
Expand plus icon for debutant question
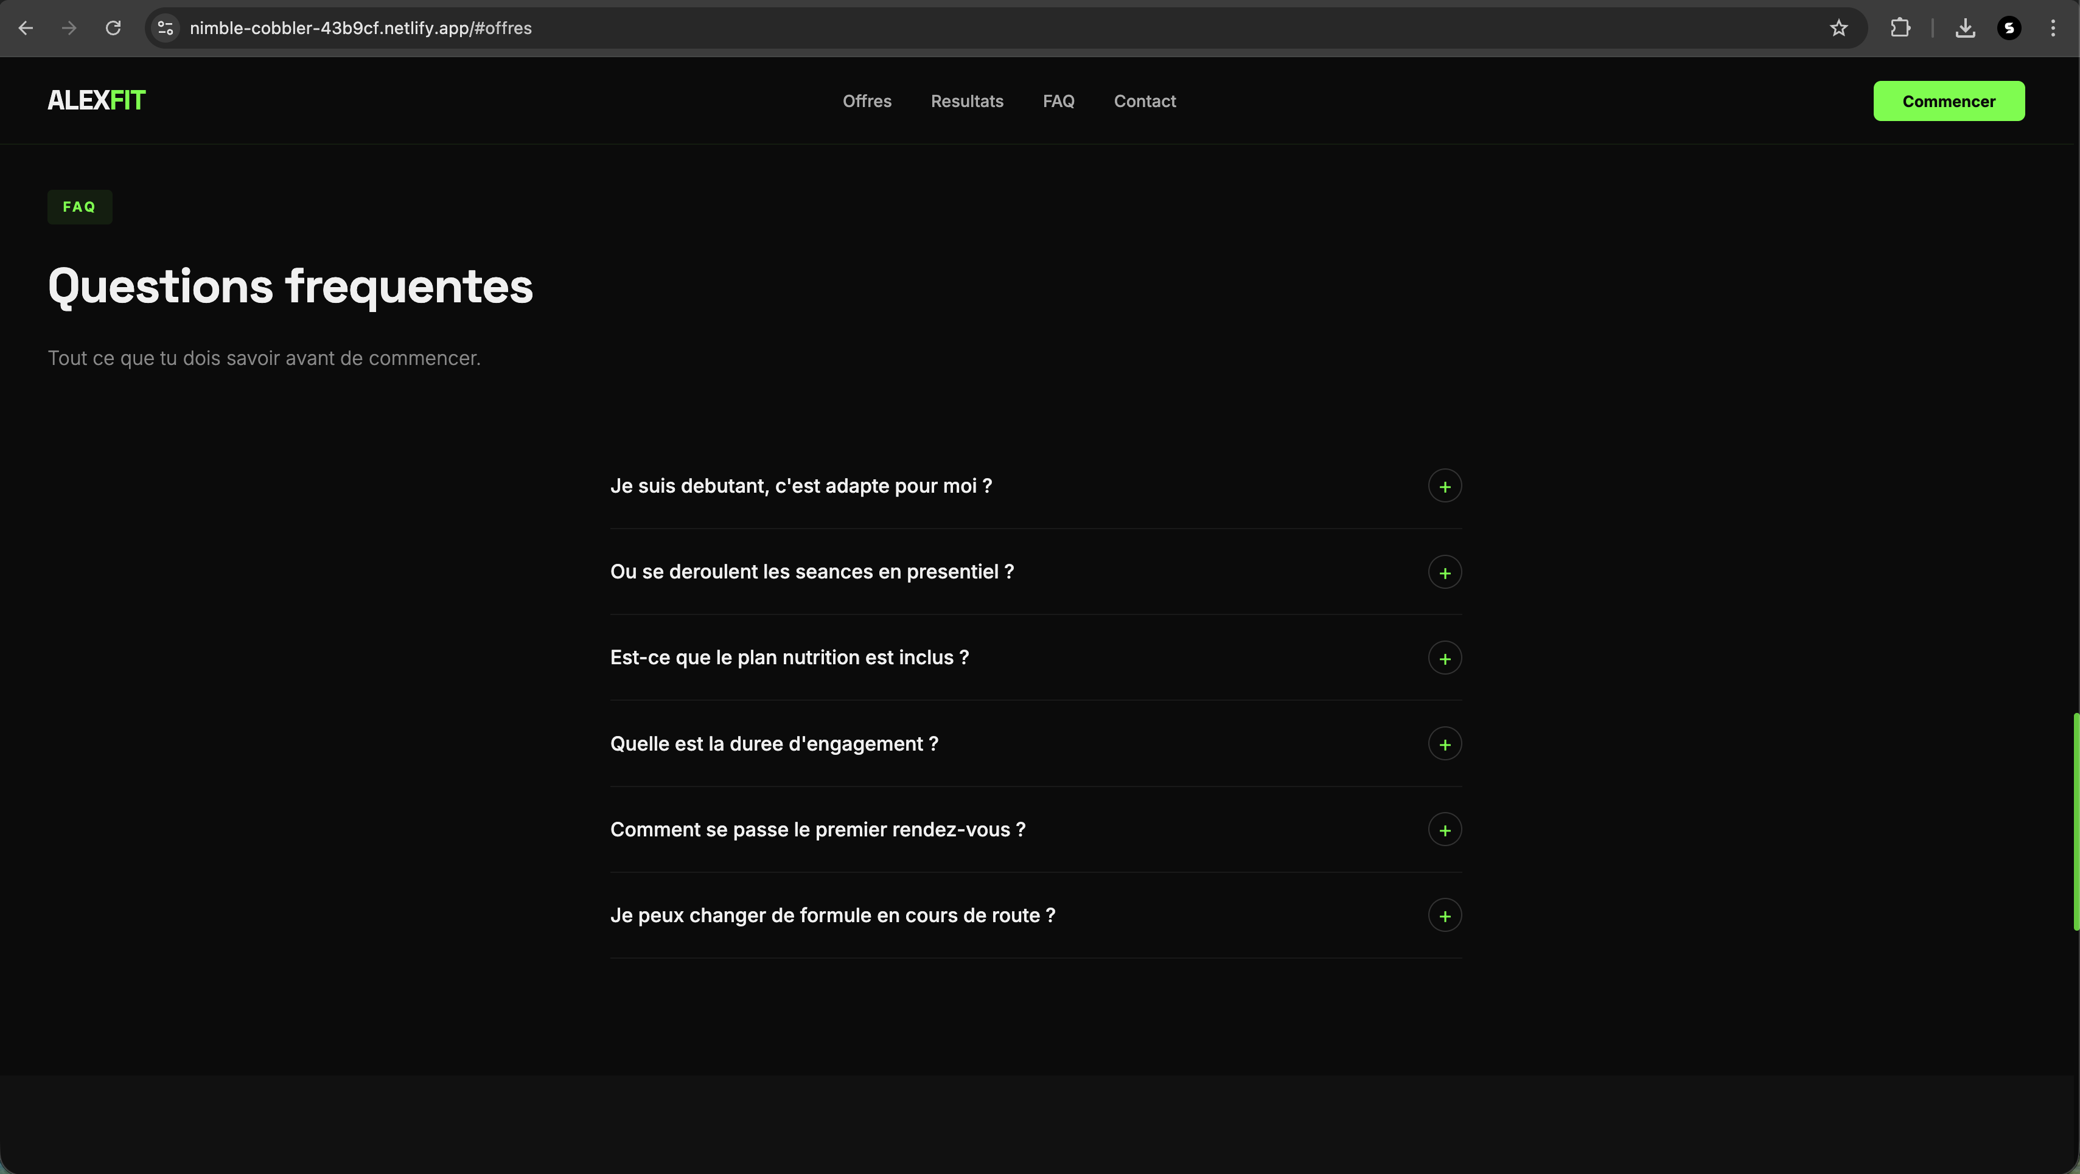click(1445, 487)
